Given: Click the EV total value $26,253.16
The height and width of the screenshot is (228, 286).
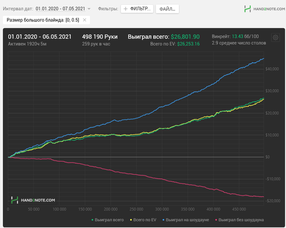Looking at the screenshot, I should [x=188, y=44].
